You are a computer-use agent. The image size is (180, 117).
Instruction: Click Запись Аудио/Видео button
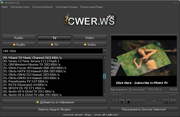point(55,109)
